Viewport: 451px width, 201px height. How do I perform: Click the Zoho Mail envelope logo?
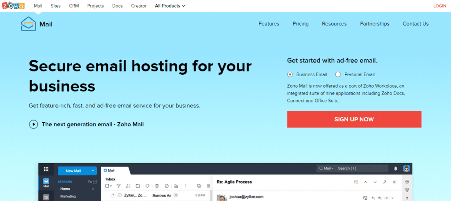[x=29, y=24]
